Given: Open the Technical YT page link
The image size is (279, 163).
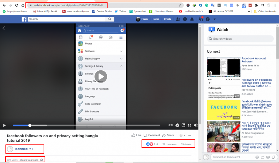Looking at the screenshot, I should pos(24,149).
